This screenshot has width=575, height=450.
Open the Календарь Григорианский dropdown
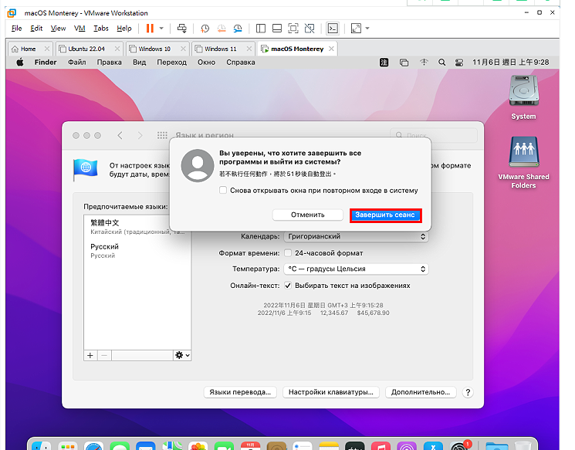click(x=356, y=236)
